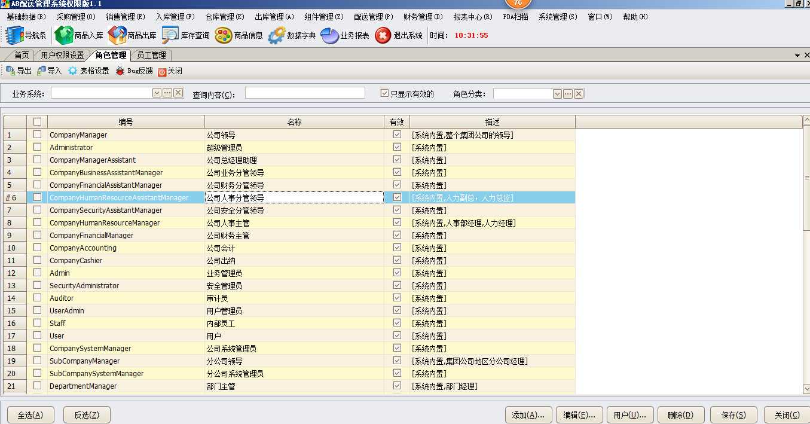Click the 用户 button
The width and height of the screenshot is (810, 424).
[630, 415]
